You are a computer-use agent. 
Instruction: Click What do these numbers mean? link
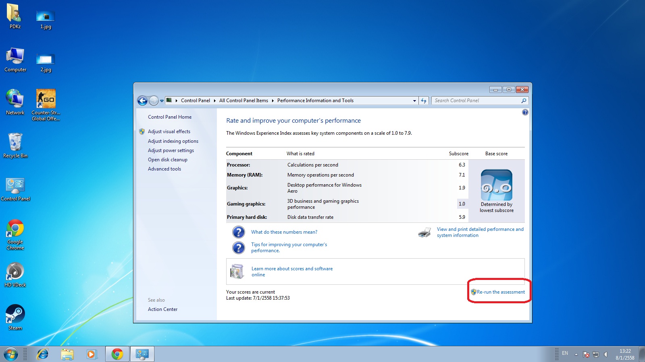(284, 232)
